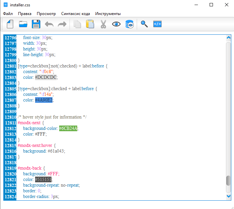Click the 'color: #FFF;' line

(x=35, y=134)
